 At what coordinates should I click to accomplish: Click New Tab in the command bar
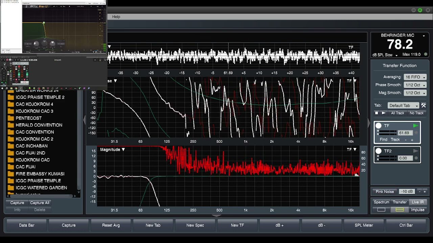coord(153,225)
